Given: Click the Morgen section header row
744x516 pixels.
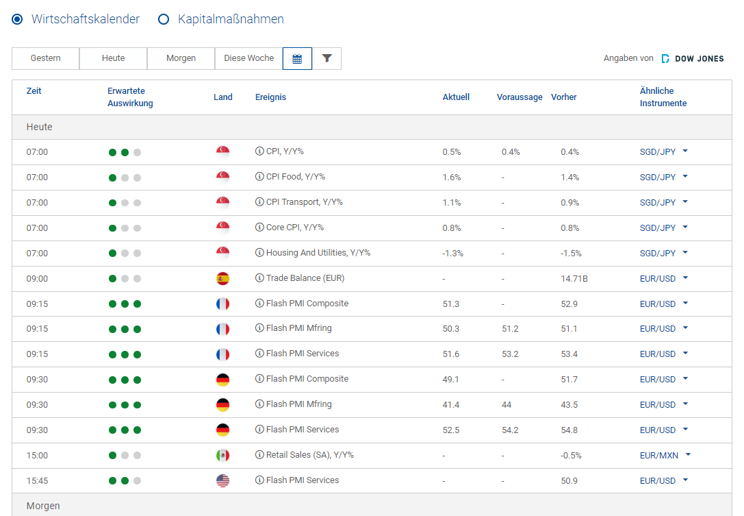Looking at the screenshot, I should point(372,505).
